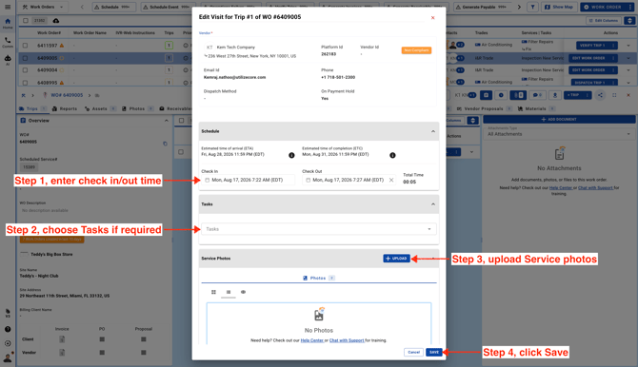Collapse the Overview panel
The width and height of the screenshot is (638, 367).
[166, 121]
